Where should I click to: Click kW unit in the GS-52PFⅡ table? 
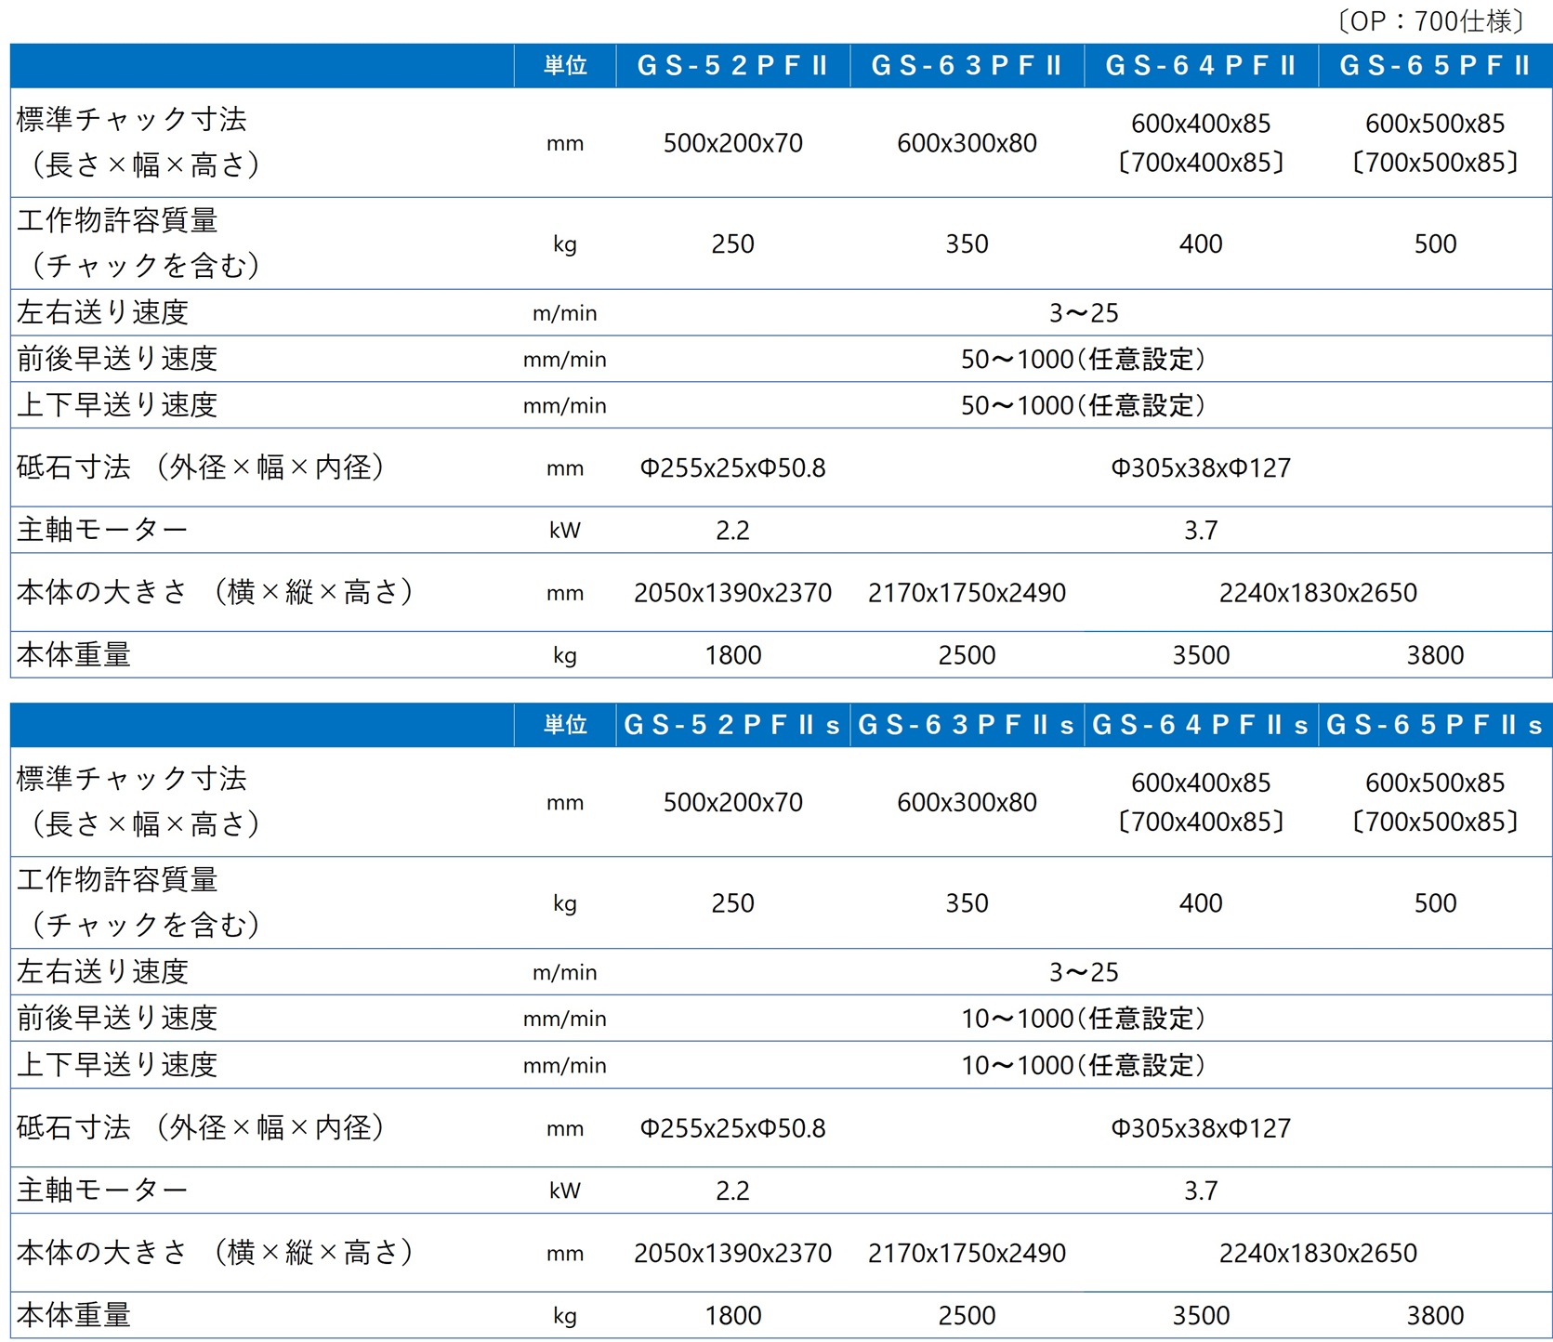565,531
